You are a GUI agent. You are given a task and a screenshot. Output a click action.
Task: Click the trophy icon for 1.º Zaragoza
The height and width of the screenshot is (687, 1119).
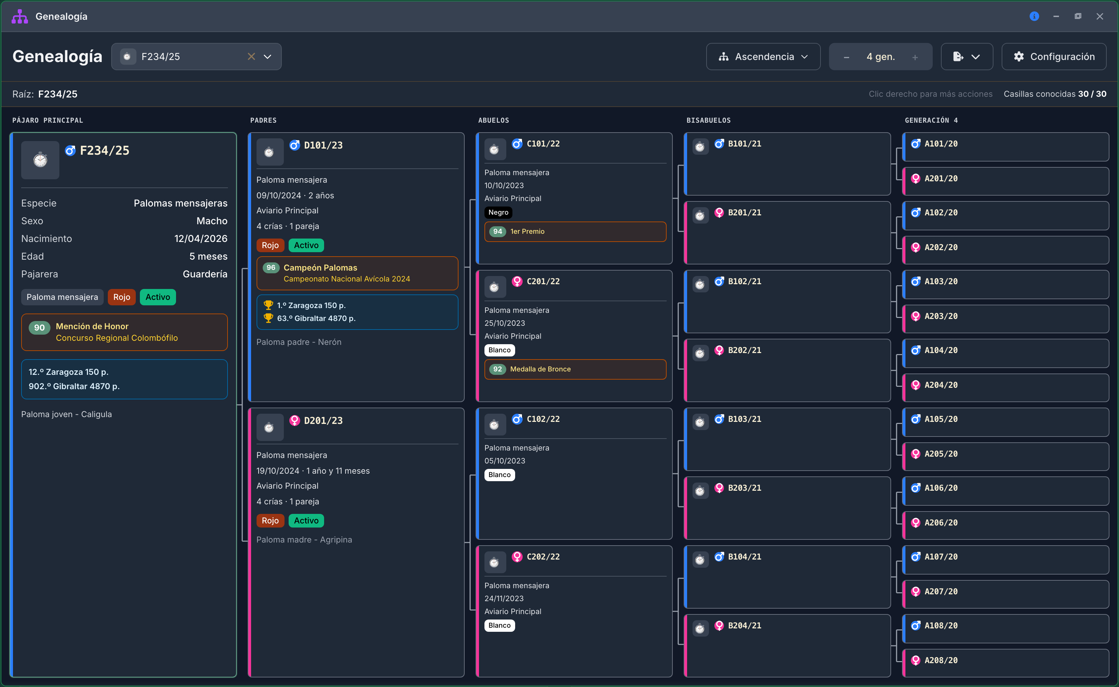(268, 305)
